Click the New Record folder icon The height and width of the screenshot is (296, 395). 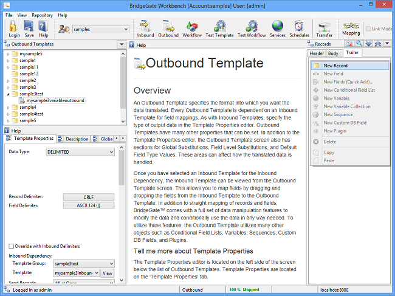coord(316,66)
